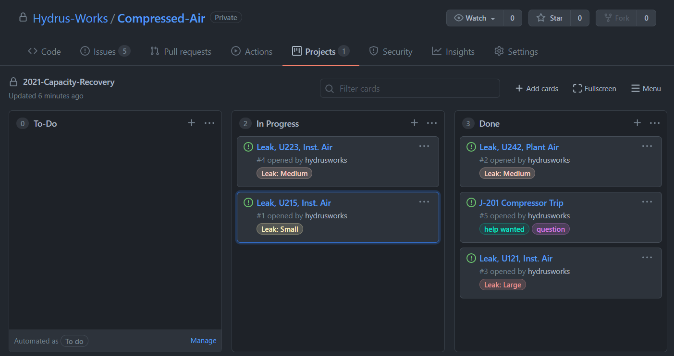Viewport: 674px width, 356px height.
Task: Select the Projects tab
Action: coord(320,51)
